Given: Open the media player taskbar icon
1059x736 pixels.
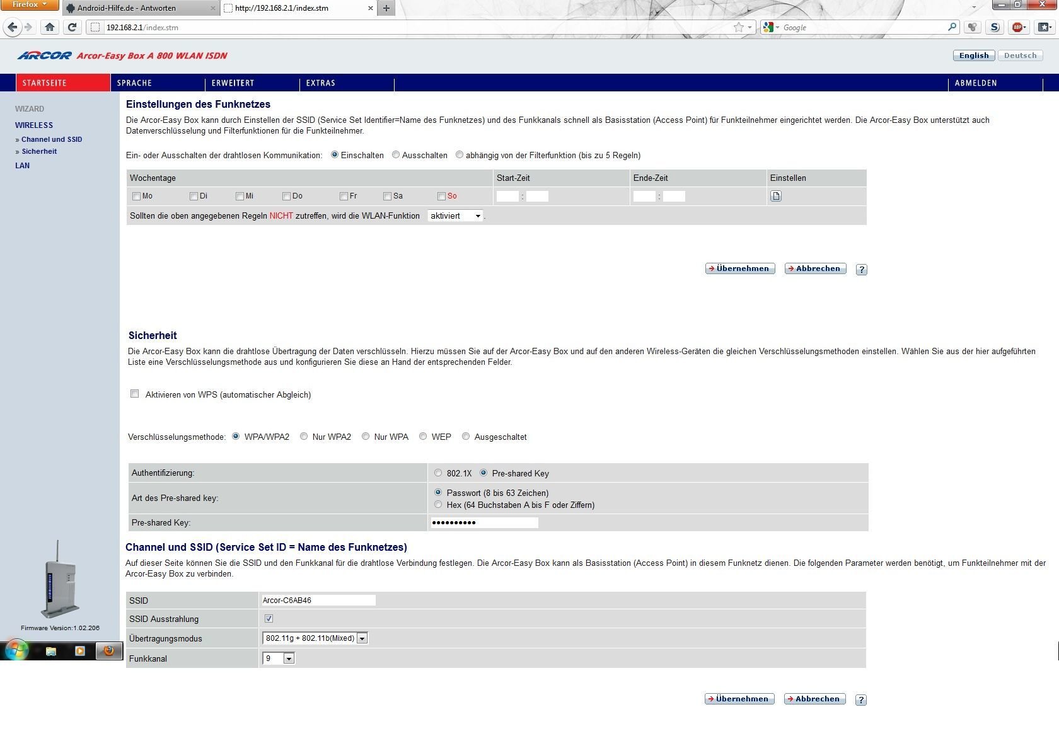Looking at the screenshot, I should coord(80,651).
